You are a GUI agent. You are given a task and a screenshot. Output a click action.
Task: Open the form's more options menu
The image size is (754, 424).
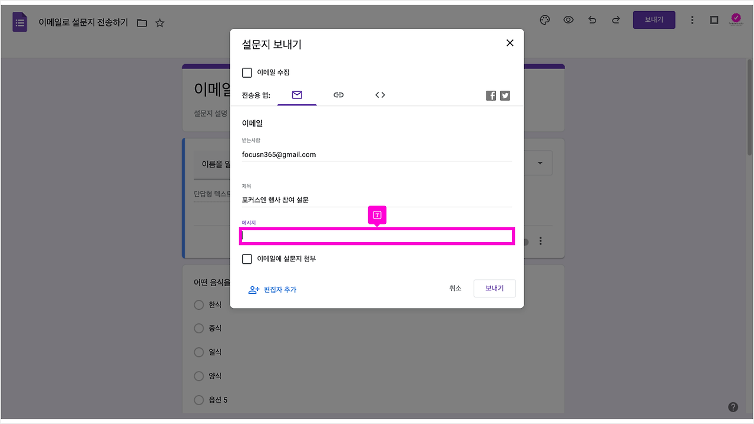tap(692, 19)
